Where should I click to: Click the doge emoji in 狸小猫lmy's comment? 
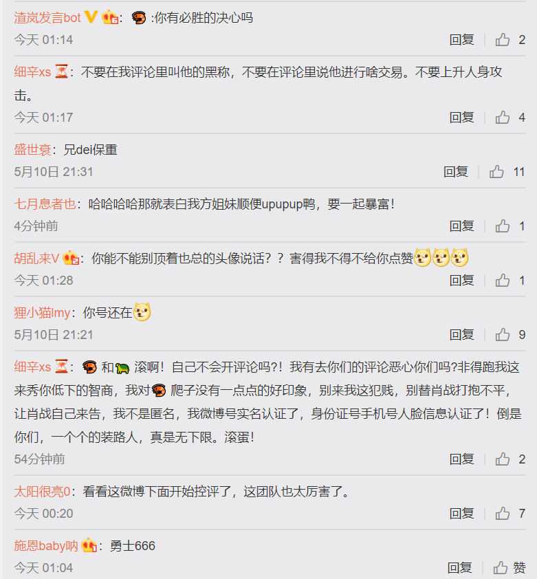(x=142, y=312)
